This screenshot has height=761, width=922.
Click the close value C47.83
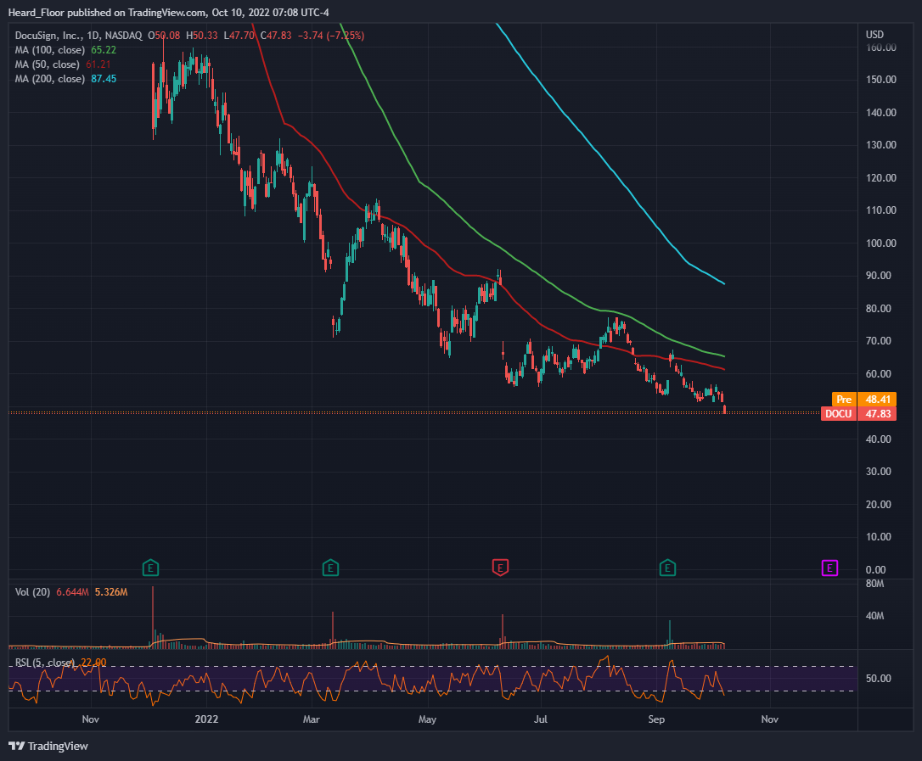(x=276, y=36)
